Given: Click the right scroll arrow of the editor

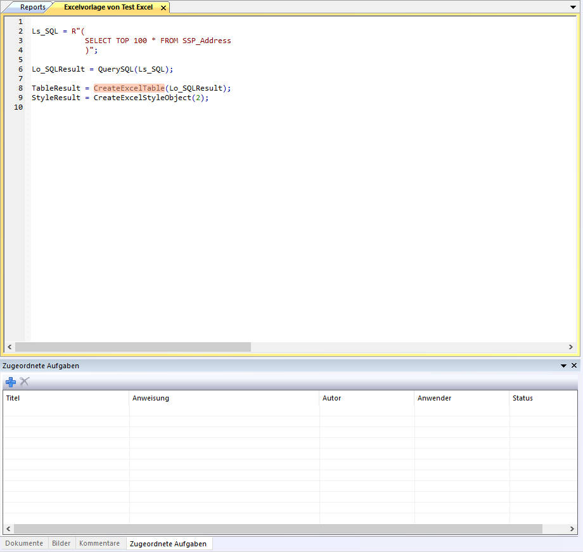Looking at the screenshot, I should click(x=572, y=347).
